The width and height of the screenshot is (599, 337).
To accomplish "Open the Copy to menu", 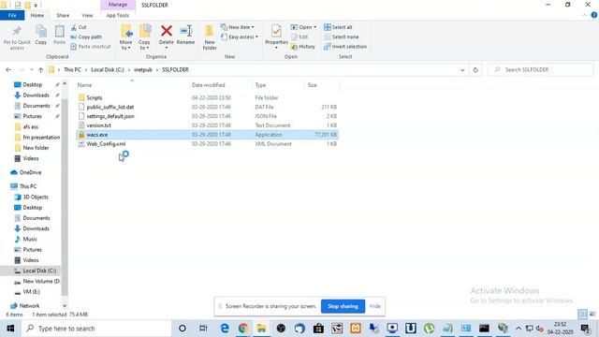I will (x=144, y=37).
